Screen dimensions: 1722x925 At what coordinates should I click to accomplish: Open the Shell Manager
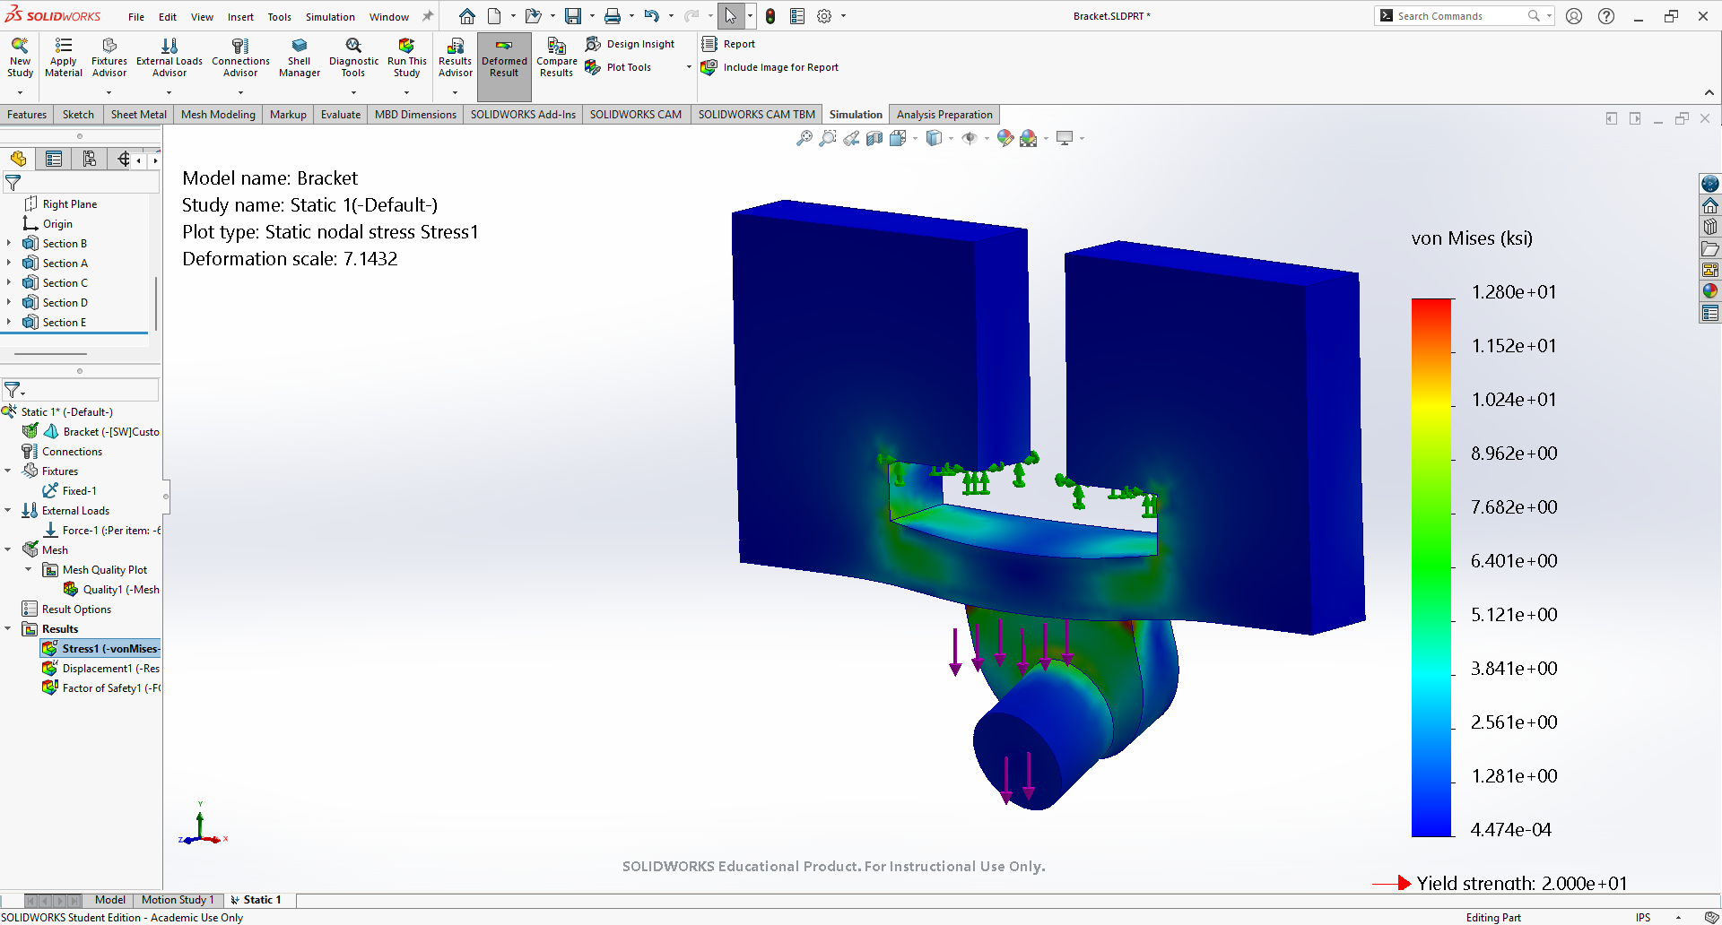[300, 58]
